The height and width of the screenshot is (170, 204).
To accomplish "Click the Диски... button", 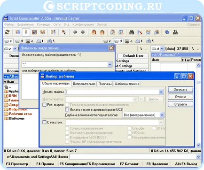I will pos(155,99).
